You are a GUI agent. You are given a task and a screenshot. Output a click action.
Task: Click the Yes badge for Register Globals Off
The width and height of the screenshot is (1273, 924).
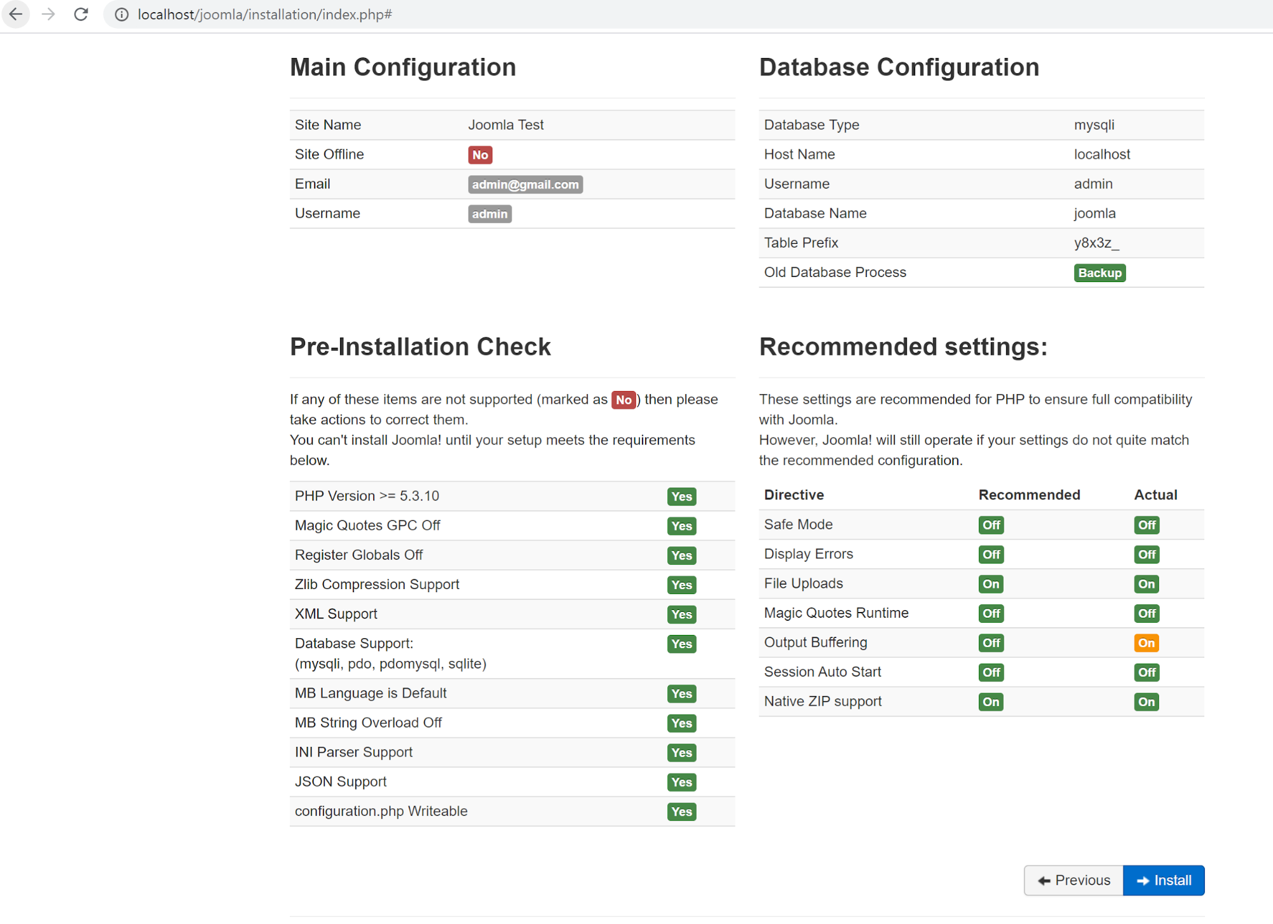click(681, 555)
